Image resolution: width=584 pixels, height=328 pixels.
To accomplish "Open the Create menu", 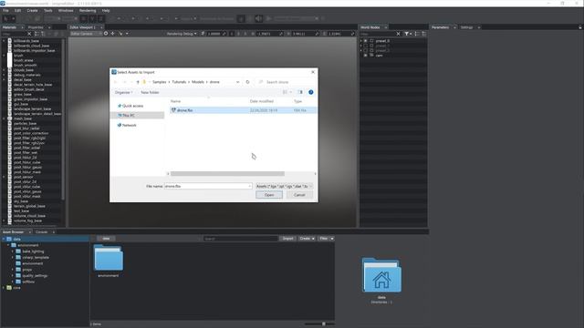I will pos(32,10).
